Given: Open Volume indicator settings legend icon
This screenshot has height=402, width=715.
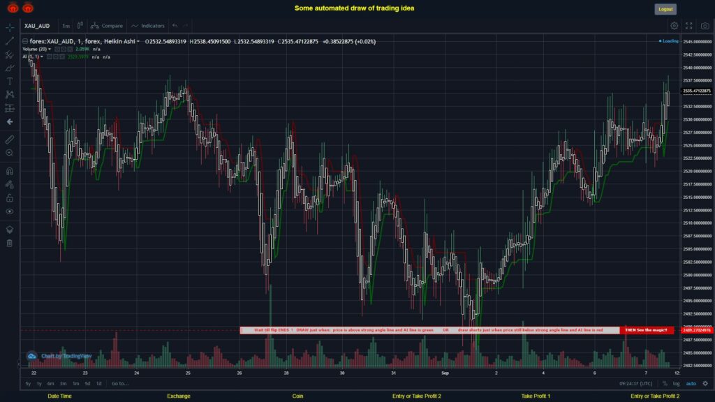Looking at the screenshot, I should (x=64, y=50).
